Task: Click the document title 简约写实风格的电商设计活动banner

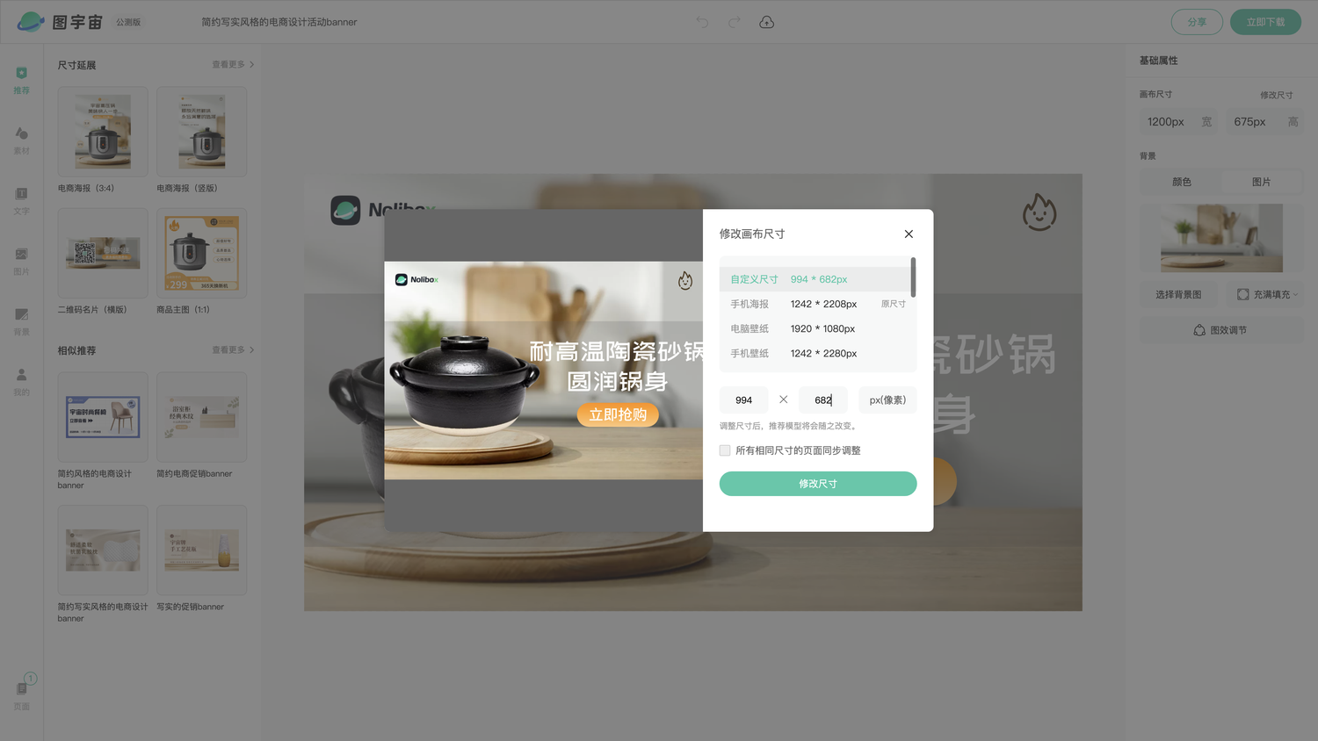Action: click(279, 22)
